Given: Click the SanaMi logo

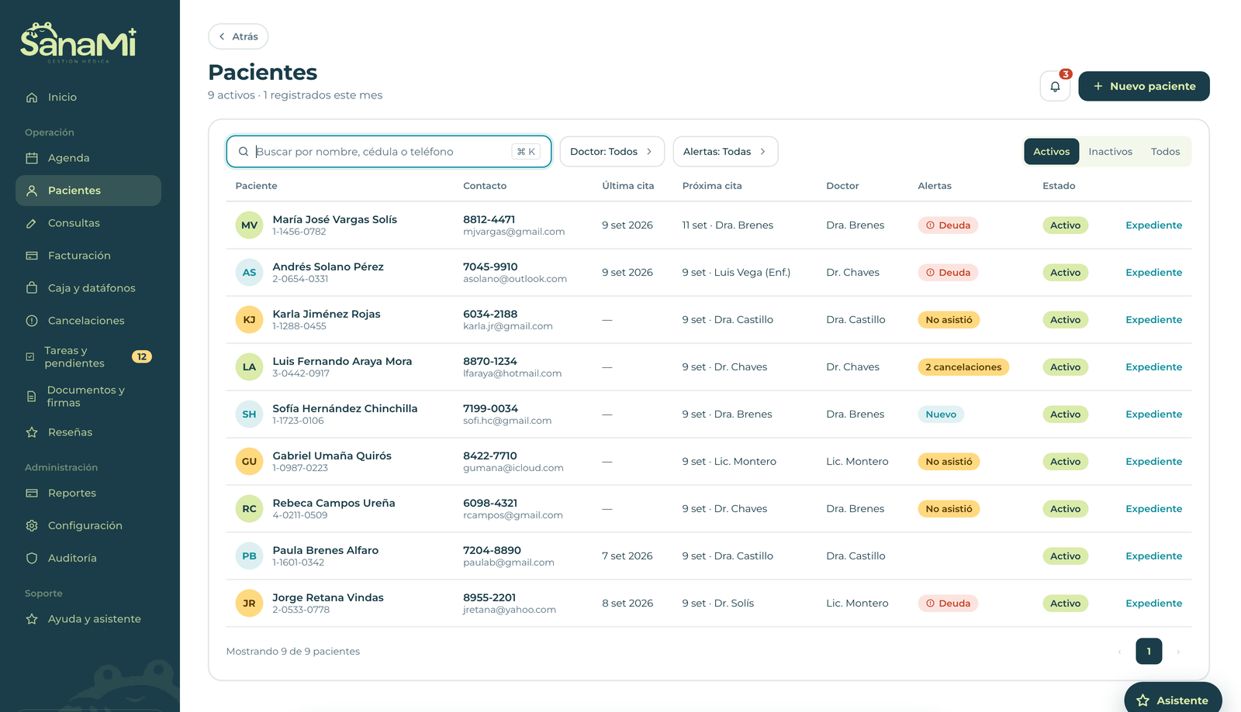Looking at the screenshot, I should click(x=78, y=42).
